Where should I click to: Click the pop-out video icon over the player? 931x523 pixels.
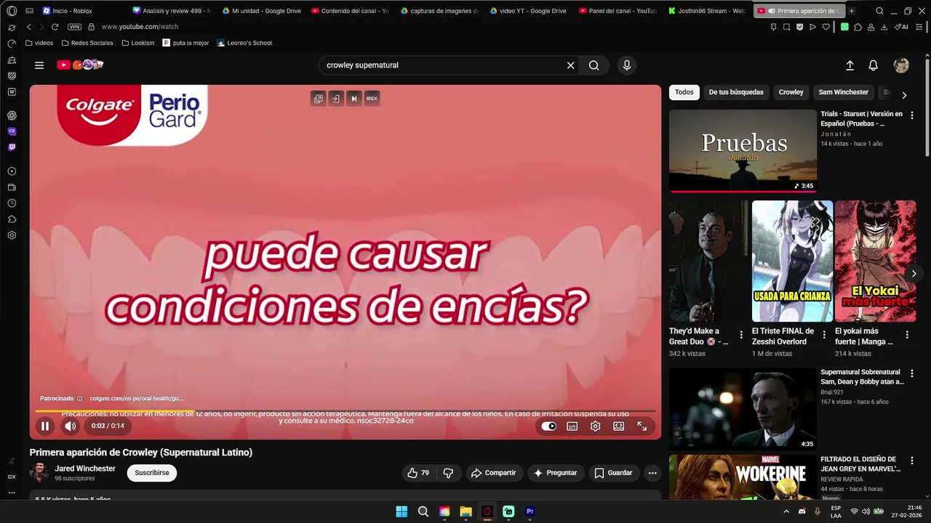pyautogui.click(x=318, y=99)
